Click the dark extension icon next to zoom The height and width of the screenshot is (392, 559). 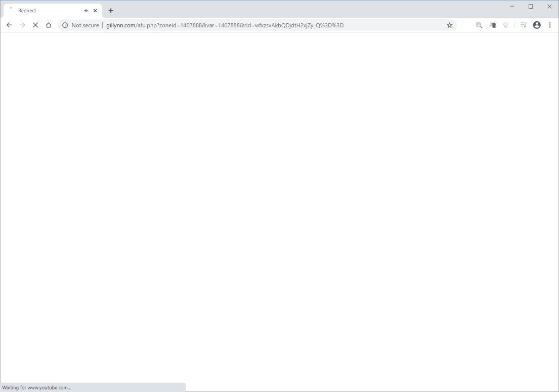[492, 25]
